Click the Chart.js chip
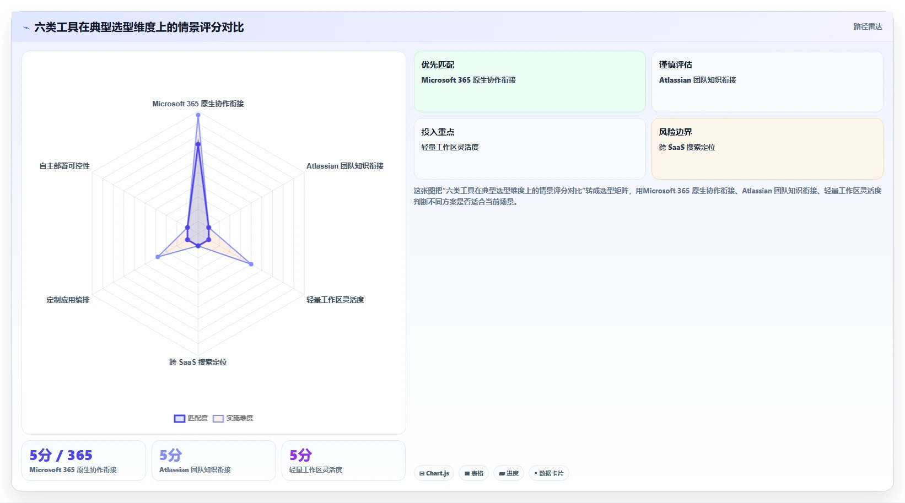 (x=434, y=473)
